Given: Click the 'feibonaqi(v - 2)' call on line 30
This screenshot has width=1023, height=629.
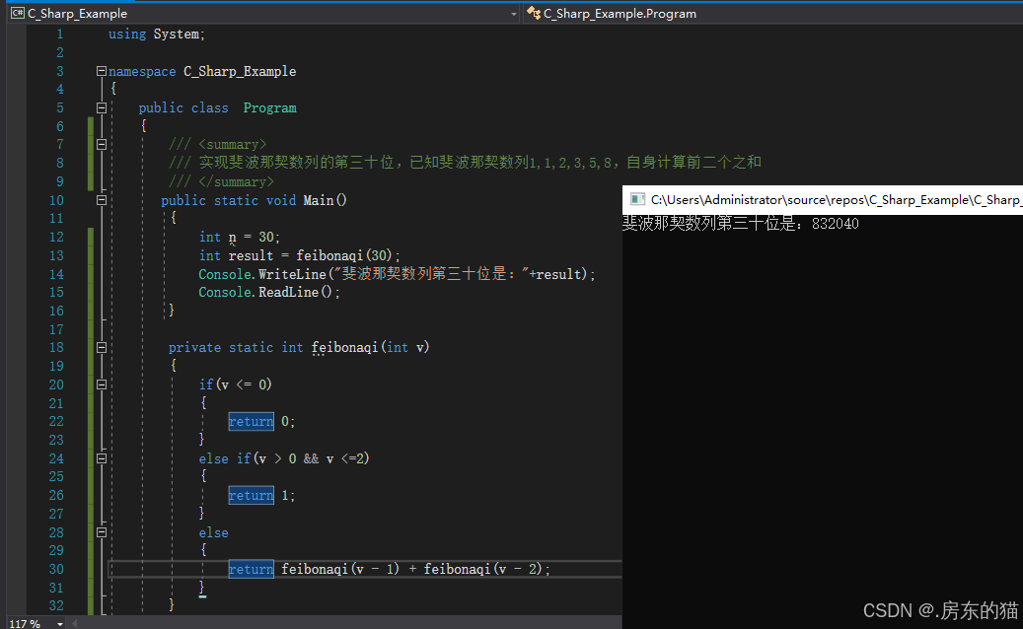Looking at the screenshot, I should point(482,569).
